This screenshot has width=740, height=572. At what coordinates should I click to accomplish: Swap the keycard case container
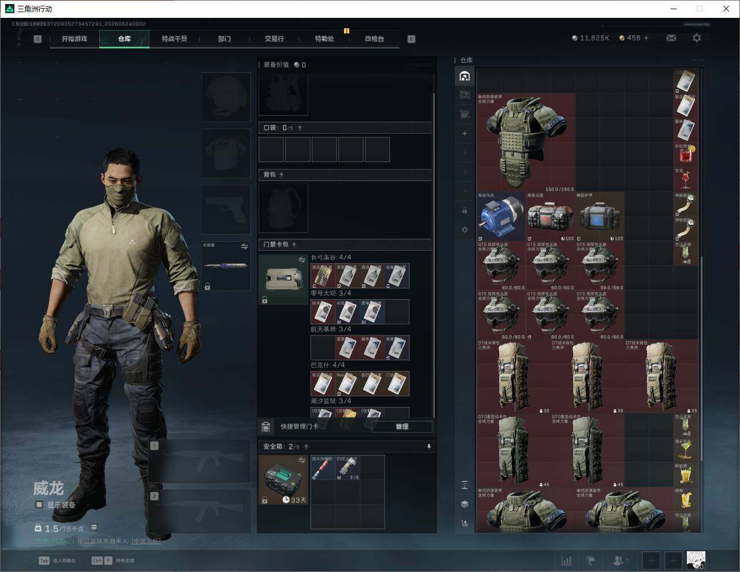[302, 260]
